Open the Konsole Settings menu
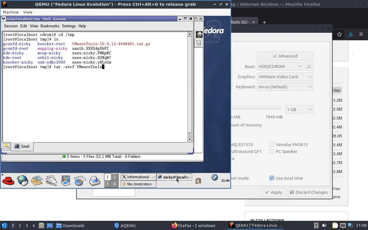 click(x=69, y=26)
